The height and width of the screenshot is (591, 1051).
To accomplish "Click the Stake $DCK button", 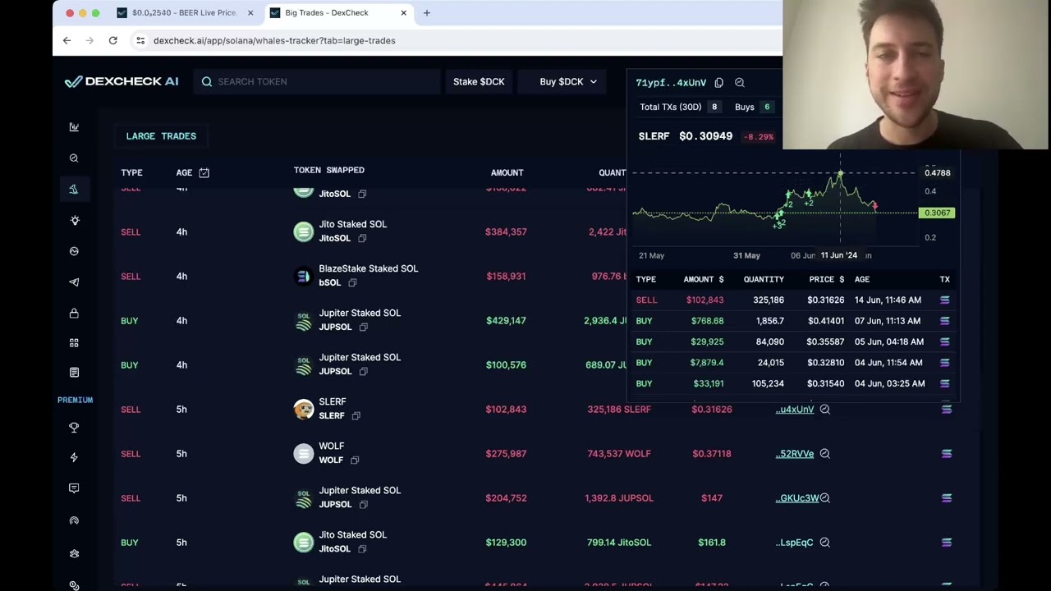I will pyautogui.click(x=479, y=81).
